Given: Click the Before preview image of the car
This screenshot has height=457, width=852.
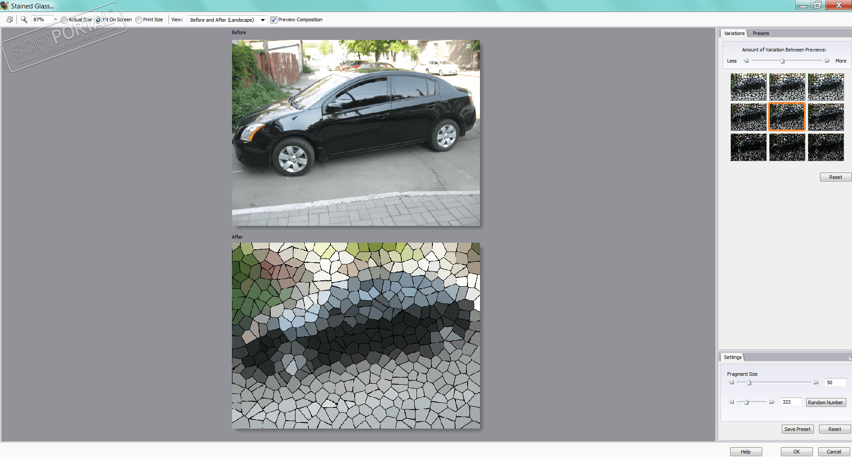Looking at the screenshot, I should pyautogui.click(x=356, y=133).
